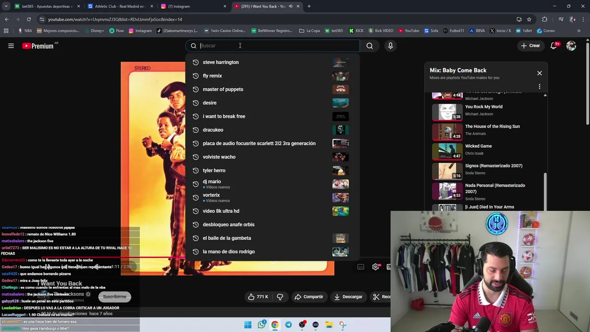Open the YouTube guide hamburger menu
The image size is (590, 332).
(x=11, y=46)
